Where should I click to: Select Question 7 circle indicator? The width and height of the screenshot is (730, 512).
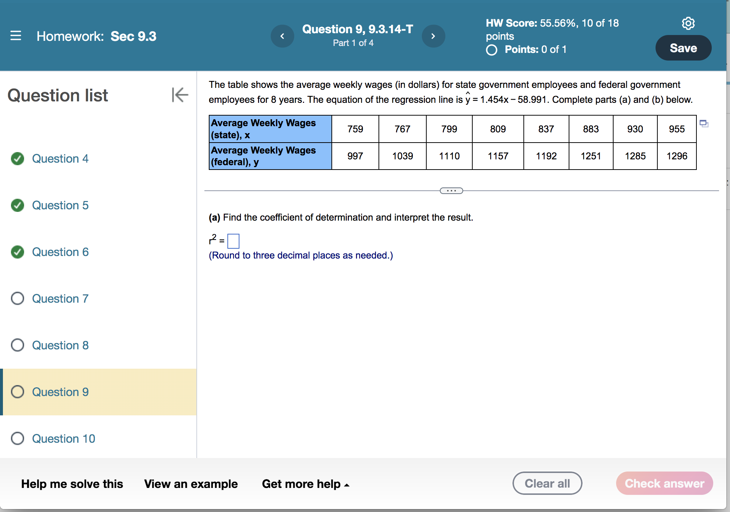click(18, 299)
